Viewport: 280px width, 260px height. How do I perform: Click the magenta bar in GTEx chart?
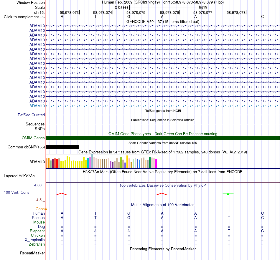point(156,163)
